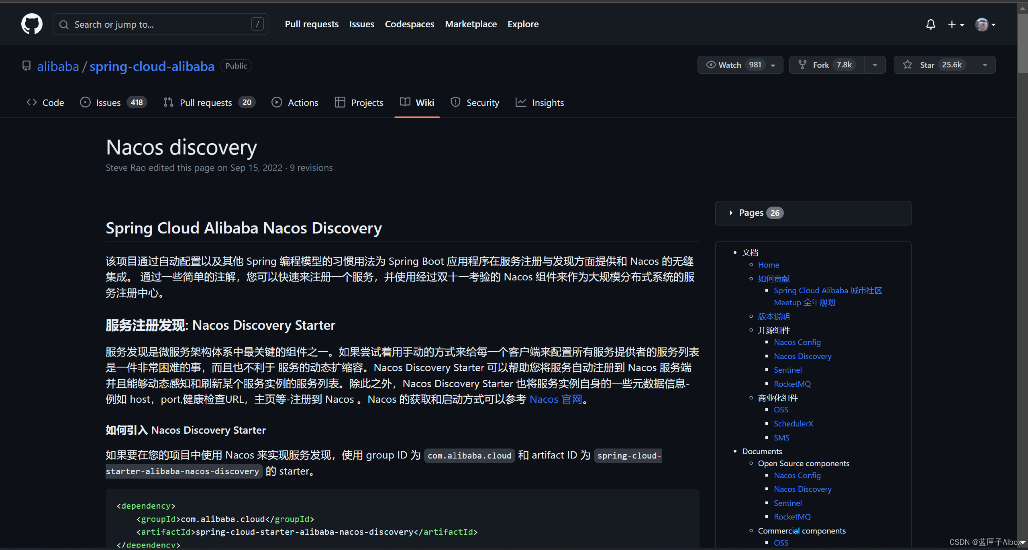Open Nacos Config under Open Source components
This screenshot has height=550, width=1028.
[x=797, y=475]
